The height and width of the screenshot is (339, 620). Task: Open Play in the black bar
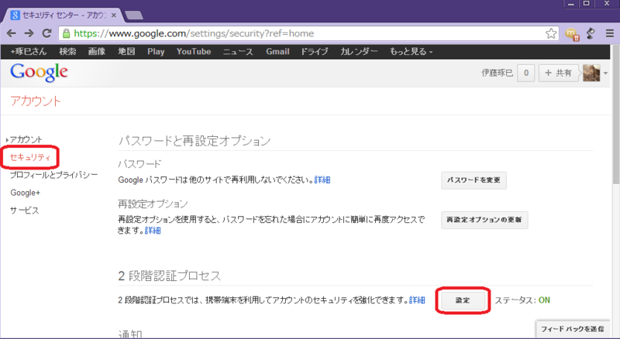[x=156, y=52]
